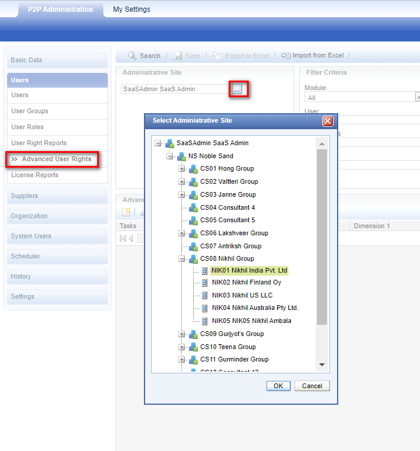The height and width of the screenshot is (451, 420).
Task: Close the Select Administrative Site dialog
Action: pyautogui.click(x=327, y=121)
